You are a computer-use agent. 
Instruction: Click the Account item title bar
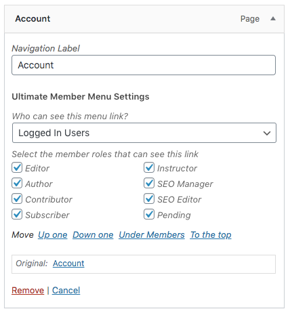[144, 19]
